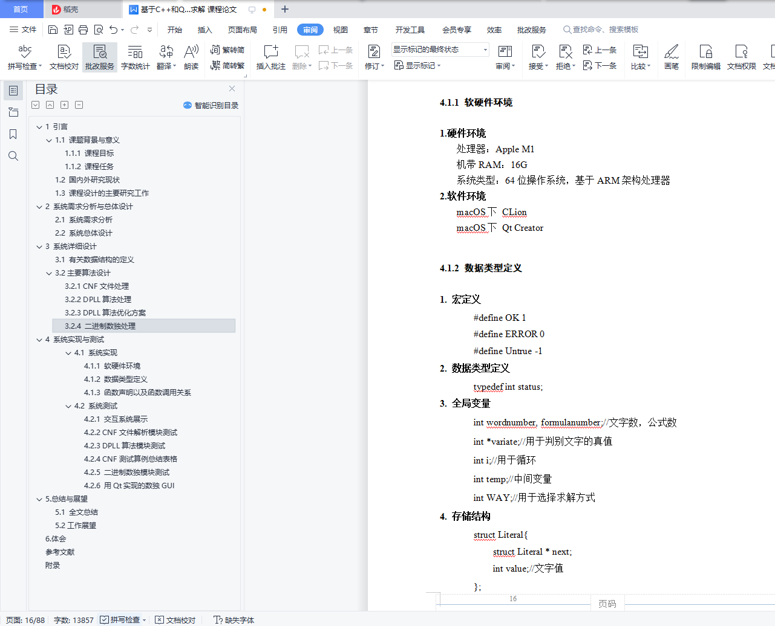This screenshot has height=626, width=775.
Task: Close the 目录 panel with the X
Action: pos(232,89)
